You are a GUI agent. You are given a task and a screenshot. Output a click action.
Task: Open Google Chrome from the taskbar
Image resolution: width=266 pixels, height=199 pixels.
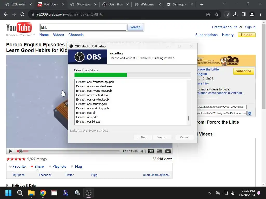coord(43,193)
